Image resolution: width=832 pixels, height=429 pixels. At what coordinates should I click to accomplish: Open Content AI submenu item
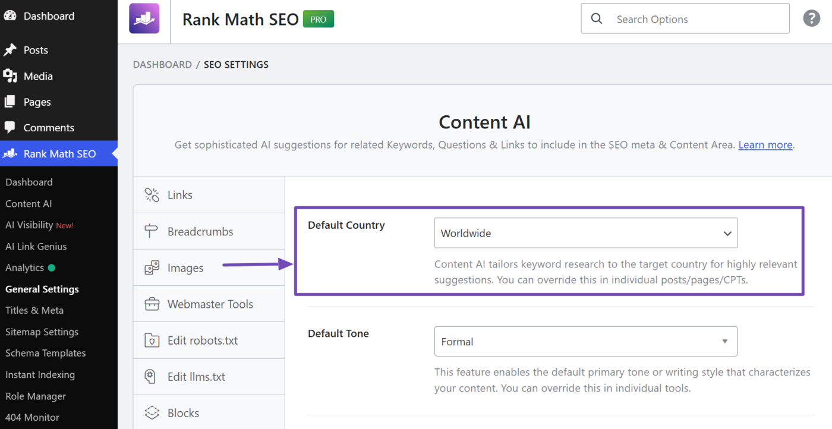point(29,203)
